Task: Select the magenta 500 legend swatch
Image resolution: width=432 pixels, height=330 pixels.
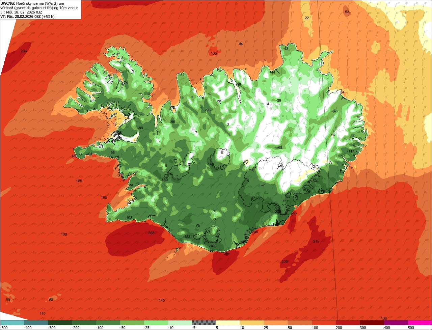Action: tap(420, 323)
